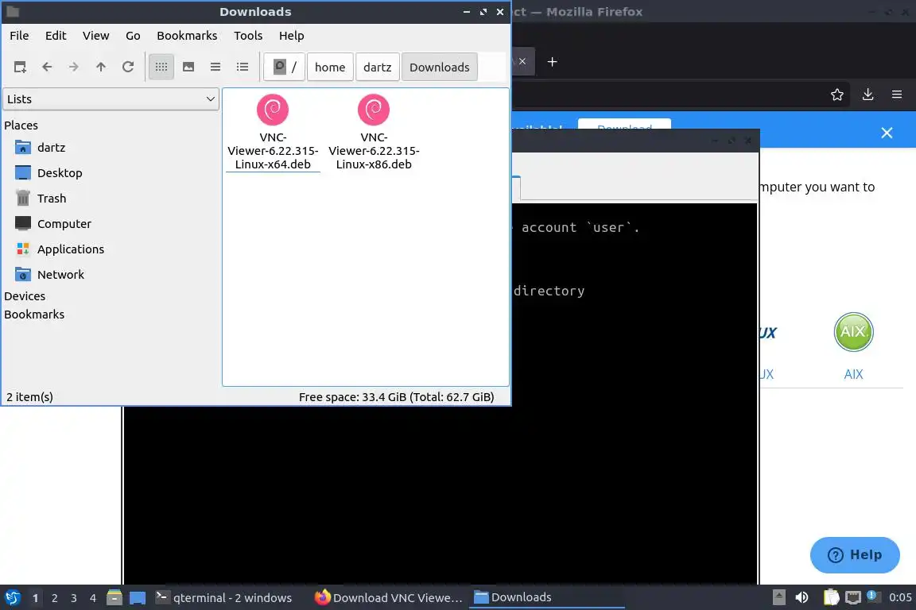Switch to workspace 1
Screen dimensions: 916x610
[36, 598]
